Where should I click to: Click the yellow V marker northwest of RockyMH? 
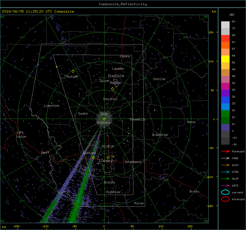point(57,67)
